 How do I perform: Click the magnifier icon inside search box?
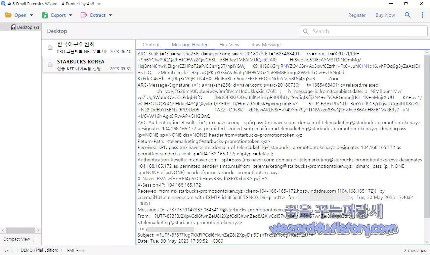point(306,31)
